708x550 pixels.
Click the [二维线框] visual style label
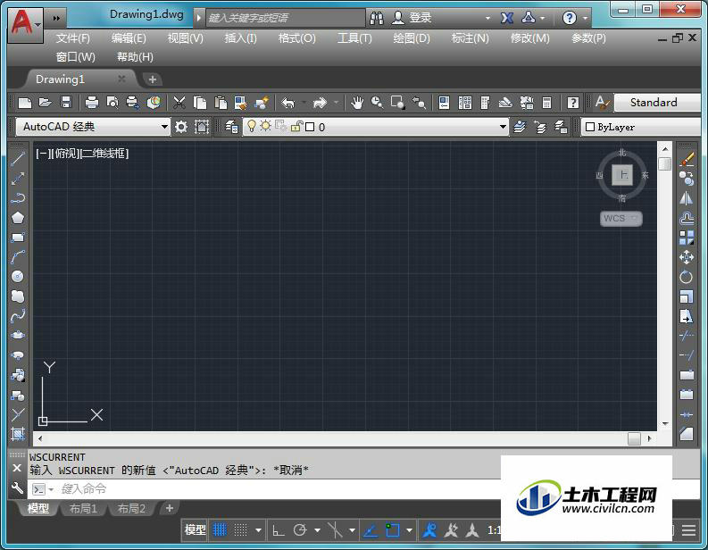[x=104, y=154]
